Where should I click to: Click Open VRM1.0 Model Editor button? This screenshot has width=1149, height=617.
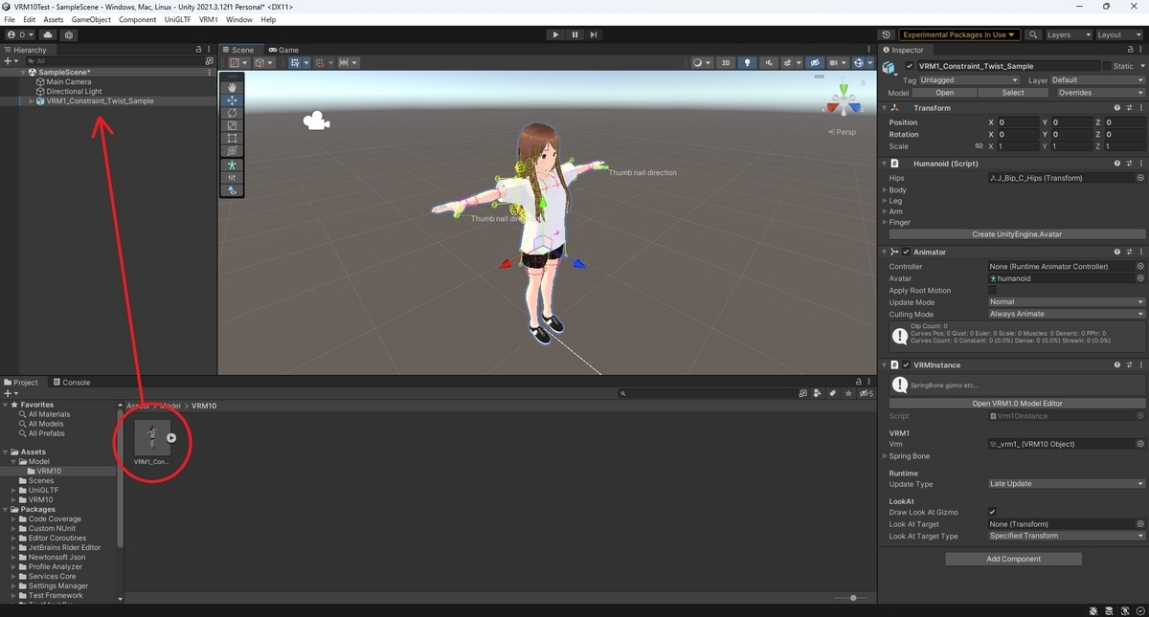(x=1016, y=404)
